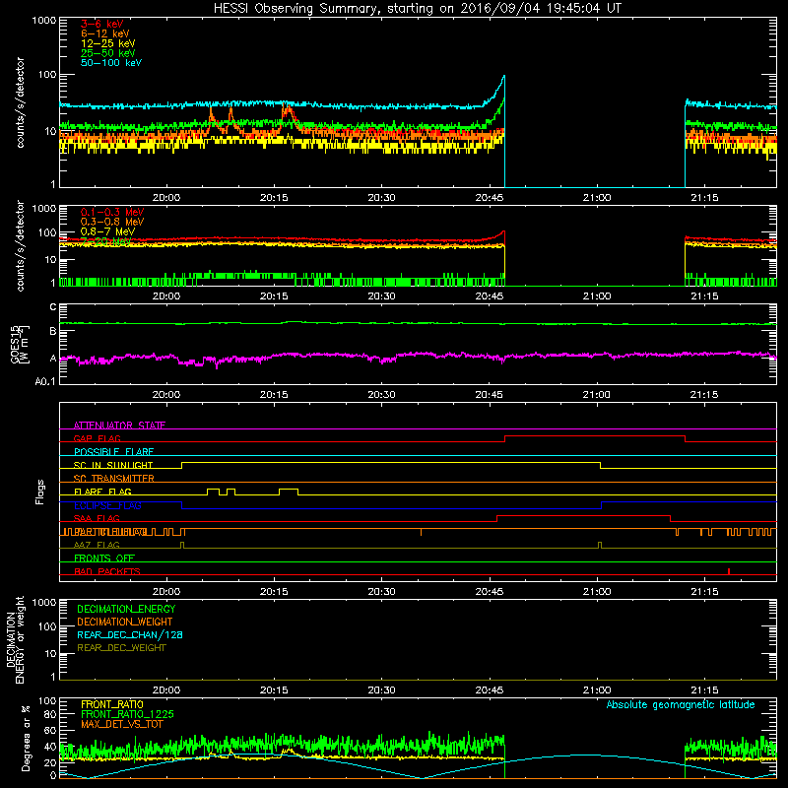Click the Absolute geomagnetic latitude label

tap(681, 704)
